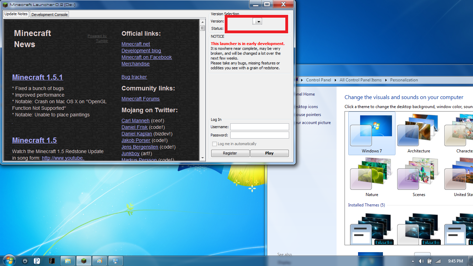Click the news scrollbar down arrow
The width and height of the screenshot is (473, 266).
(202, 158)
